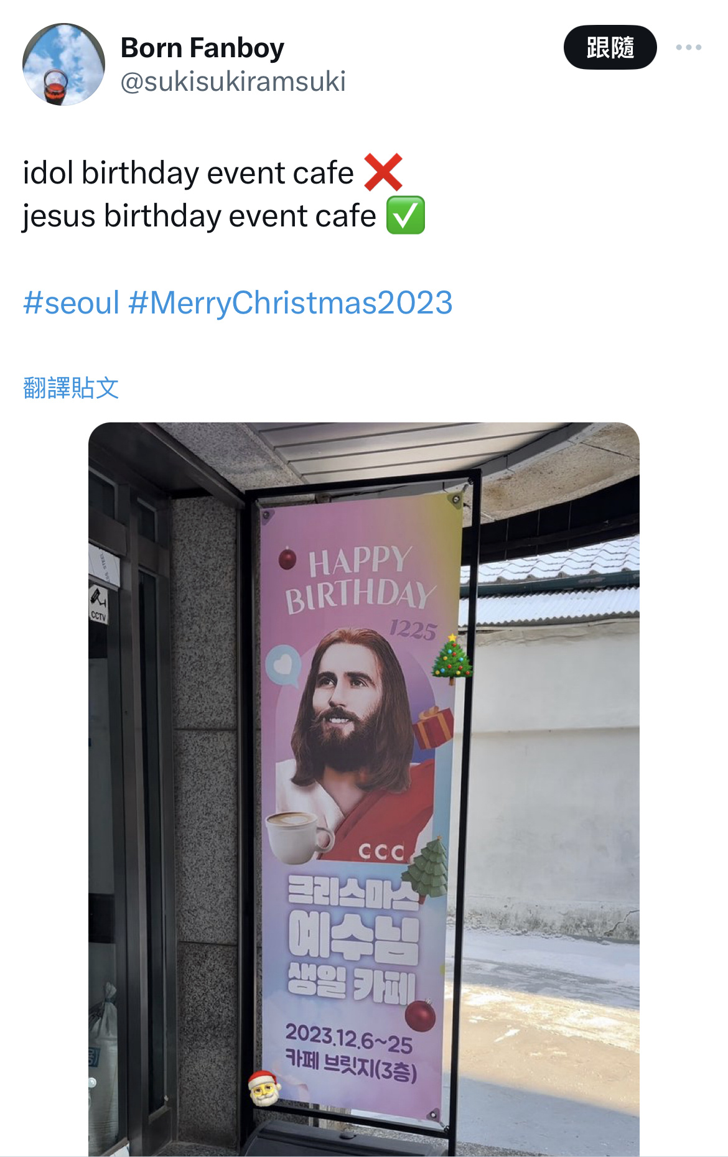The image size is (728, 1157).
Task: Click the Born Fanboy display name
Action: tap(202, 48)
